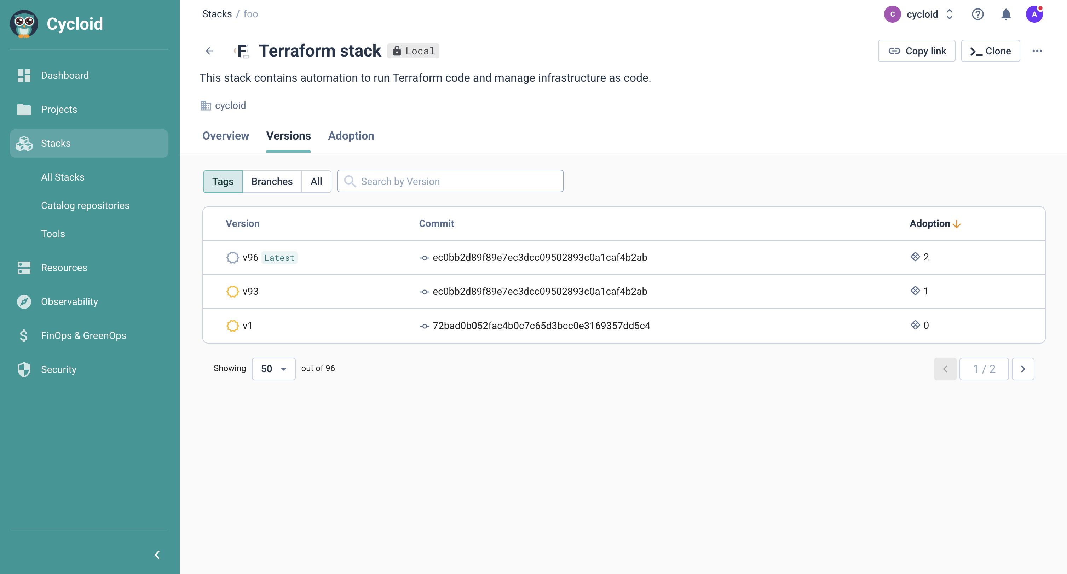
Task: Open the help question mark icon
Action: point(977,14)
